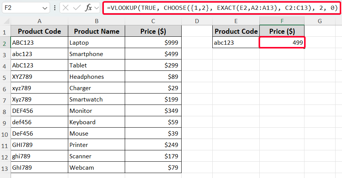Select row 13 header
This screenshot has height=178, width=342.
tap(5, 167)
